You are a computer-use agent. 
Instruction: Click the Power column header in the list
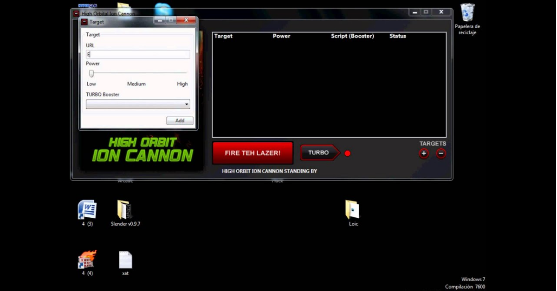pos(281,36)
